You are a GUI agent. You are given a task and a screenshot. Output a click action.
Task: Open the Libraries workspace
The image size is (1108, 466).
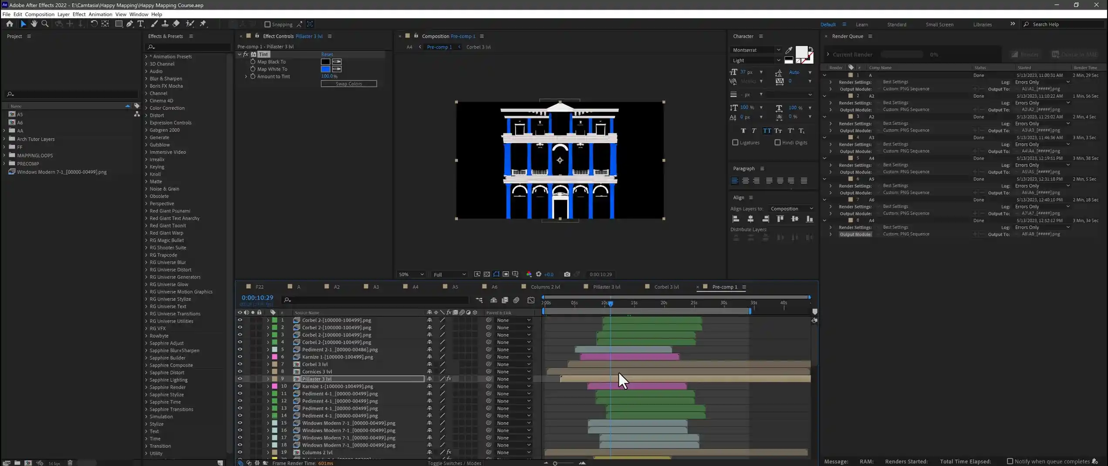[983, 24]
